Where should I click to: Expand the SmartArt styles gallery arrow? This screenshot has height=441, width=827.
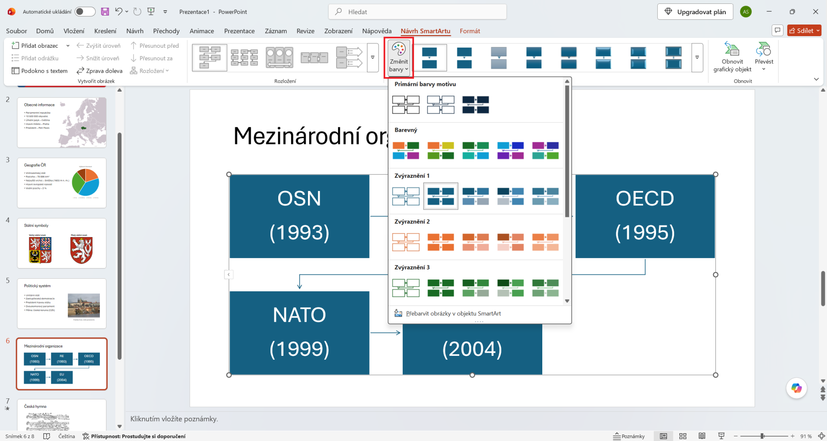[697, 57]
